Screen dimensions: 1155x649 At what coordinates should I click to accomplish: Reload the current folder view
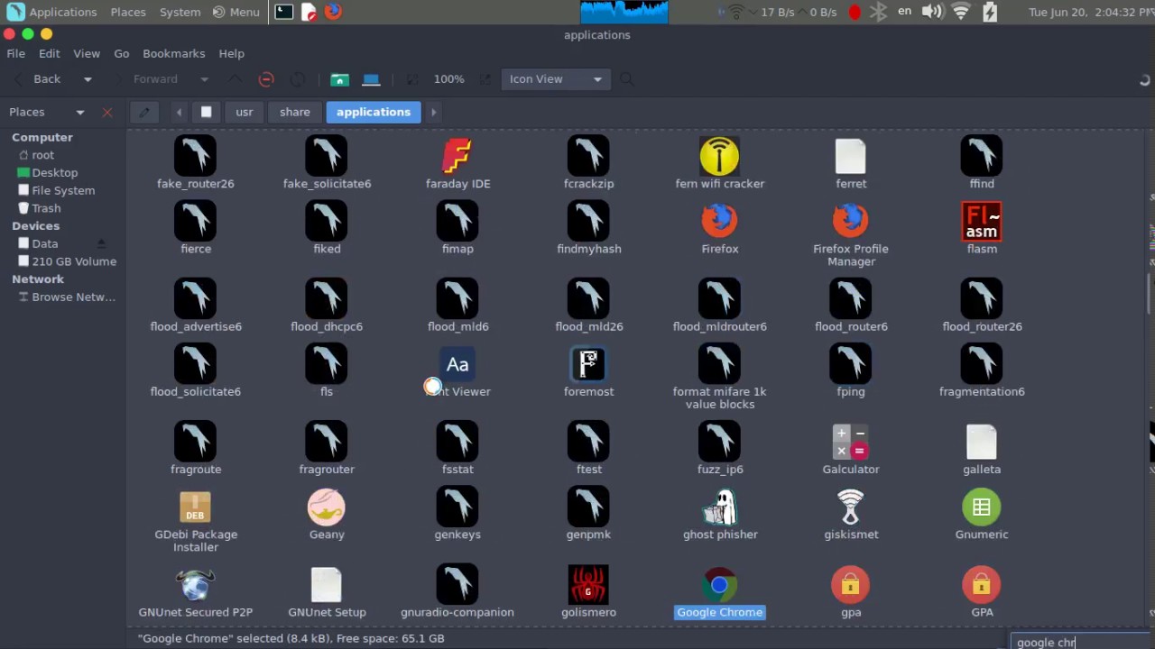click(x=298, y=79)
